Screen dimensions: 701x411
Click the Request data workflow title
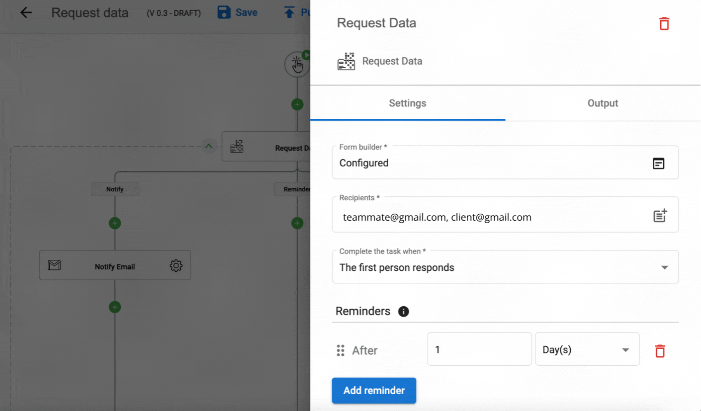coord(90,13)
